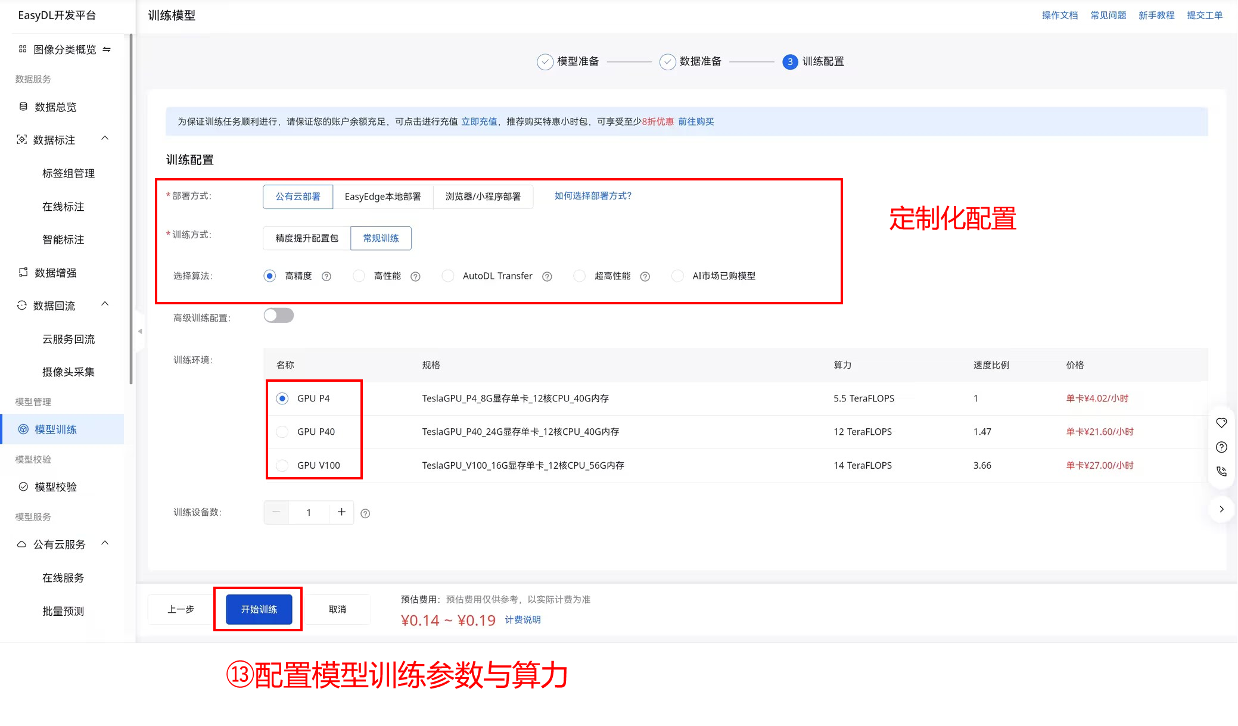Click the 开始训练 button
Image resolution: width=1238 pixels, height=726 pixels.
[259, 609]
